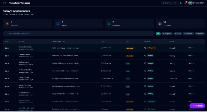Screen dimensions: 207x112
Task: Open Ciarán O'Brien's telemedicine appointment
Action: pos(191,78)
